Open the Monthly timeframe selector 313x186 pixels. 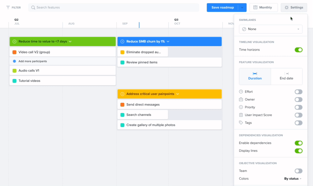point(264,7)
